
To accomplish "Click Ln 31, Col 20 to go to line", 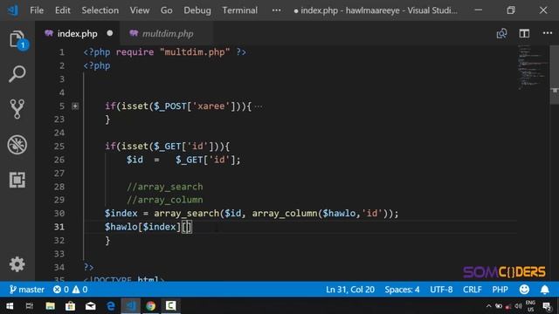I will [x=350, y=290].
